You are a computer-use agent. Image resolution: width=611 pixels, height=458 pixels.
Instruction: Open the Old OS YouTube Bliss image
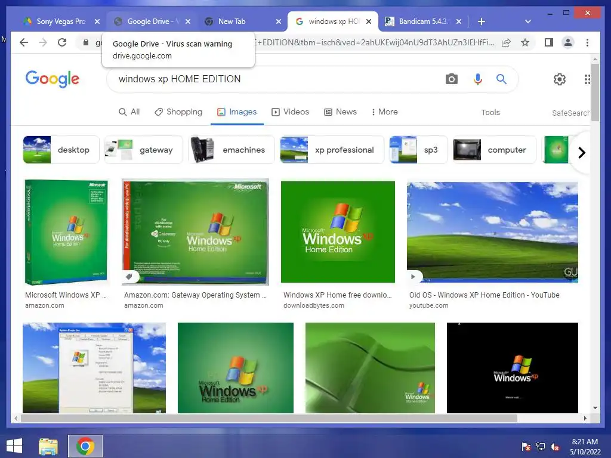point(492,232)
